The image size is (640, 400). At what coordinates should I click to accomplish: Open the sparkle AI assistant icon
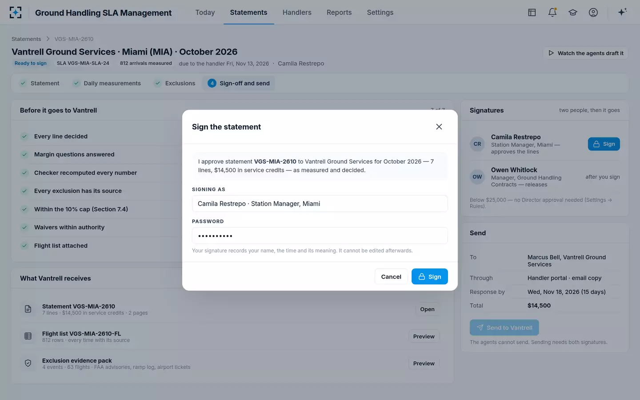tap(622, 12)
